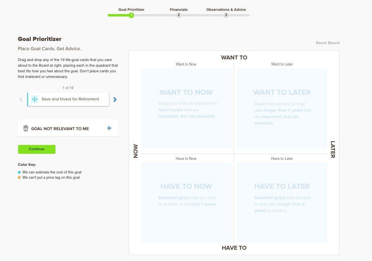Click the green progress bar segment
372x261 pixels.
(x=119, y=15)
